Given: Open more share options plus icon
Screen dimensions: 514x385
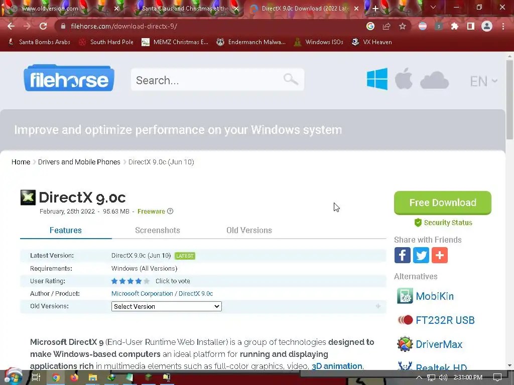Looking at the screenshot, I should (x=440, y=255).
